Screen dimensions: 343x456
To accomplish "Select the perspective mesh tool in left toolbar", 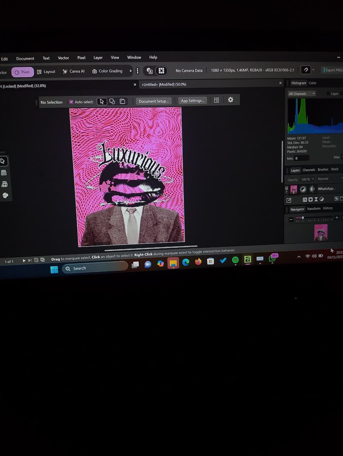I will [x=5, y=184].
